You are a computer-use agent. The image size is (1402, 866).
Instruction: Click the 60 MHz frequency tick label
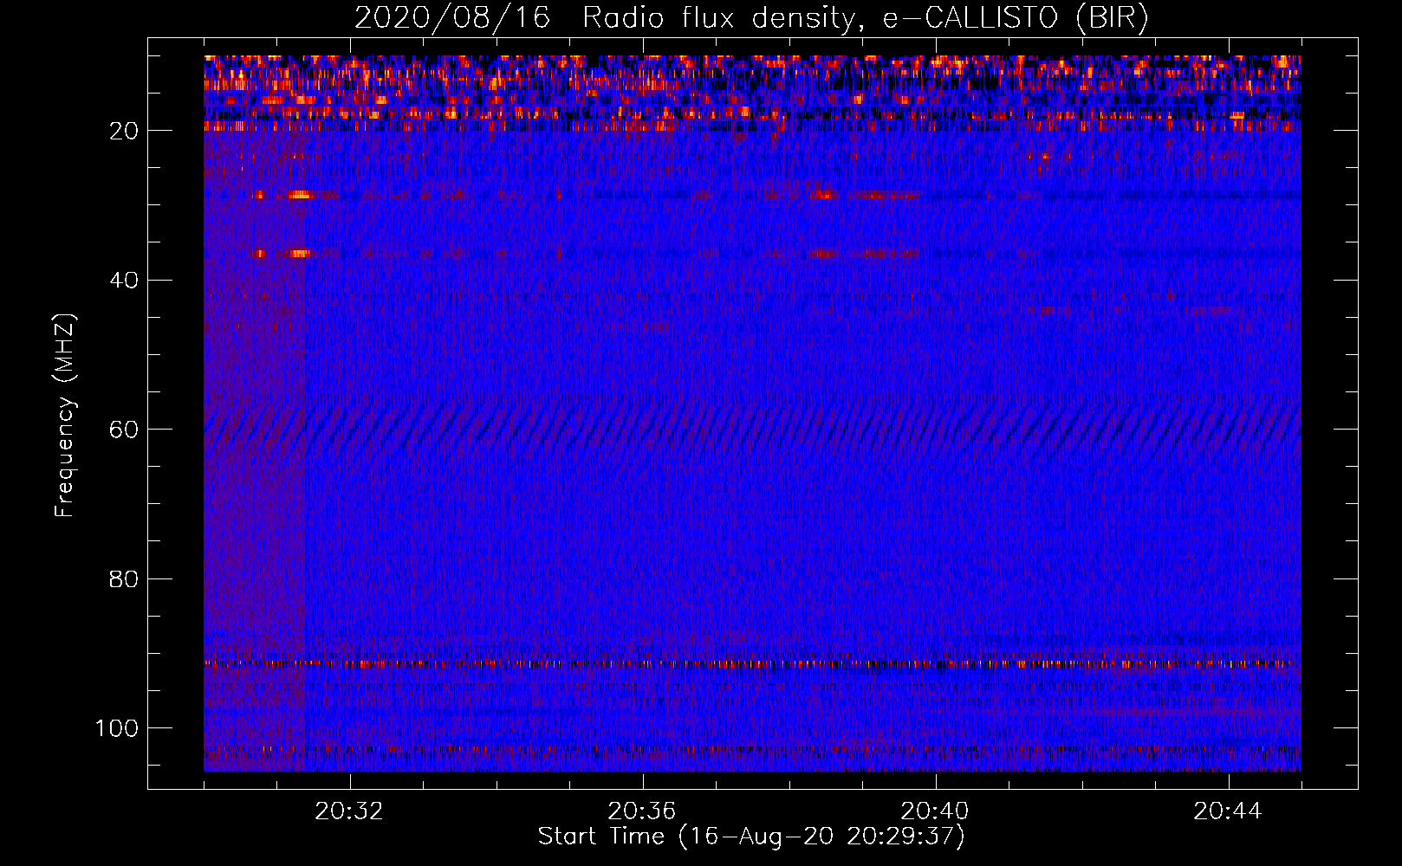[x=124, y=430]
